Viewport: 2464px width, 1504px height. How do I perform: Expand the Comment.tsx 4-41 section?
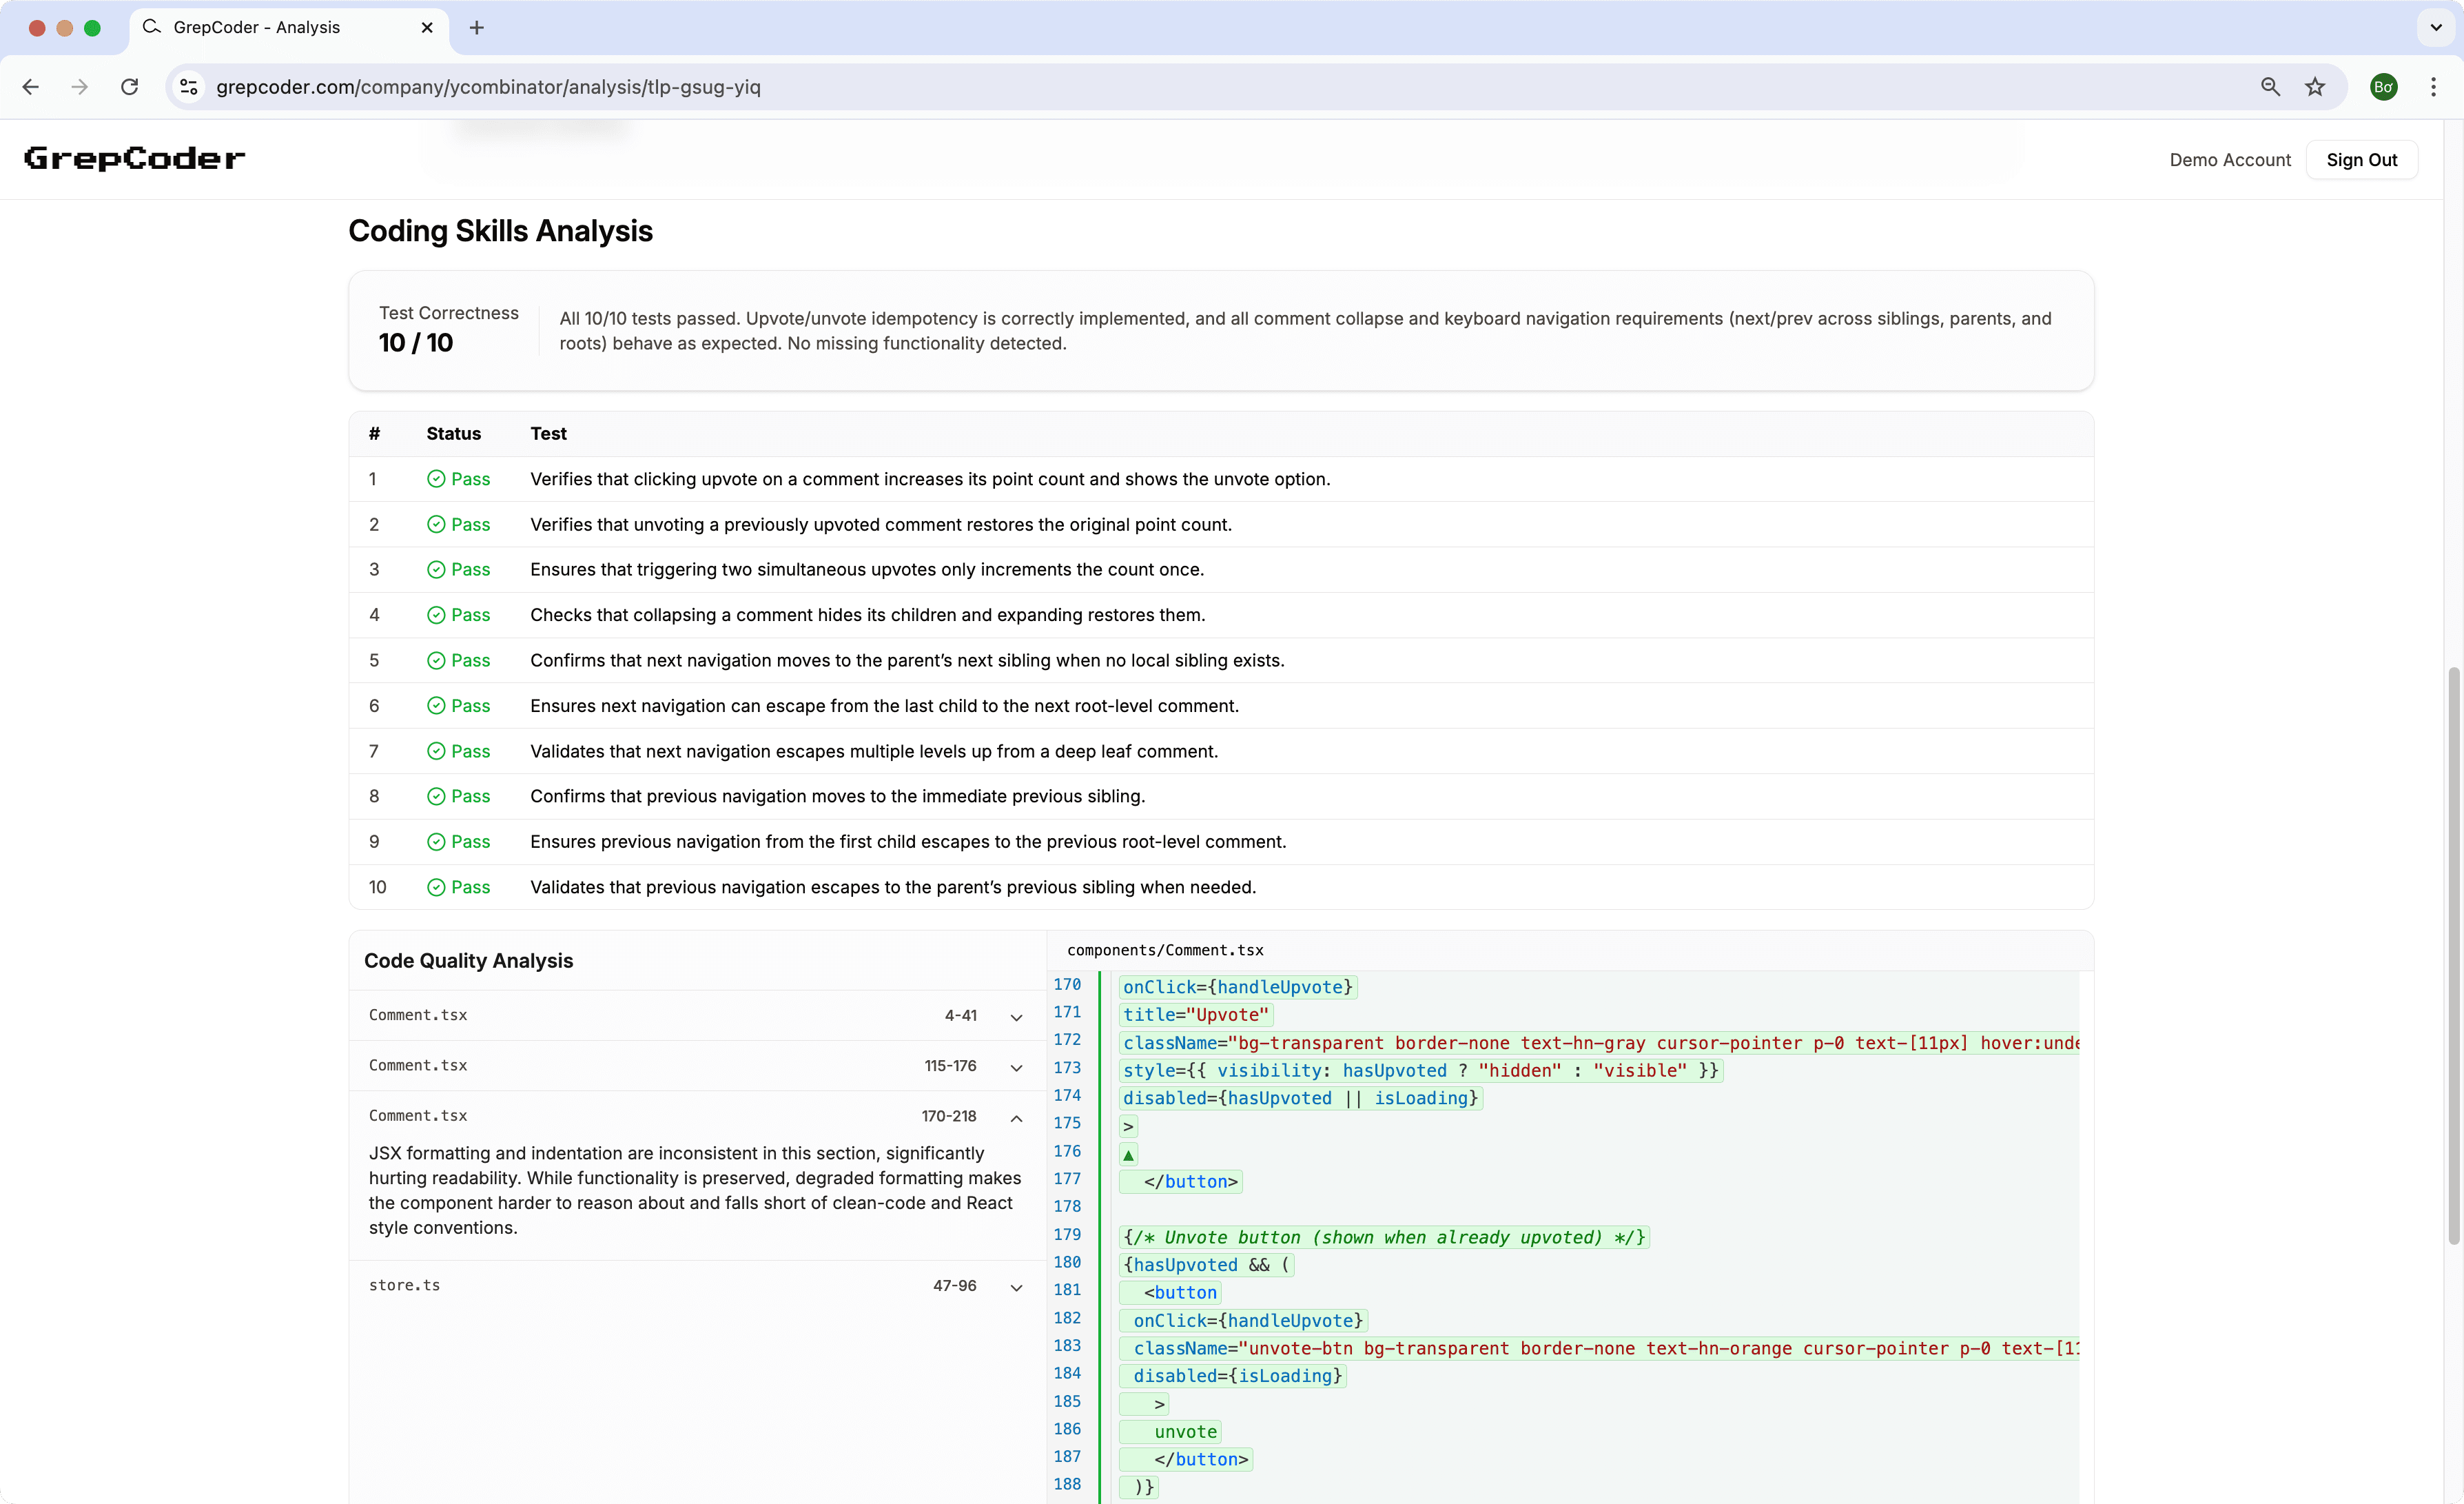click(1016, 1017)
